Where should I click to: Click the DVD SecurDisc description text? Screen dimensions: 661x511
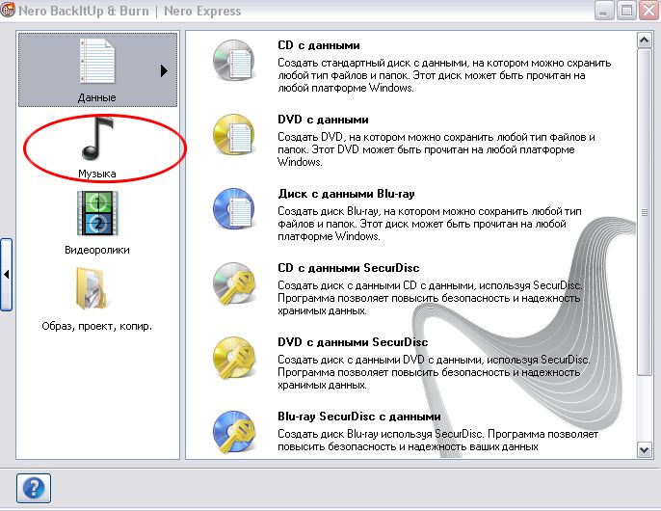(x=434, y=372)
